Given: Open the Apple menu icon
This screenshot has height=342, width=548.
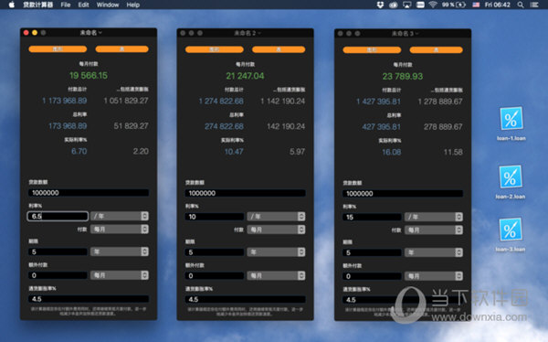Looking at the screenshot, I should pyautogui.click(x=12, y=5).
